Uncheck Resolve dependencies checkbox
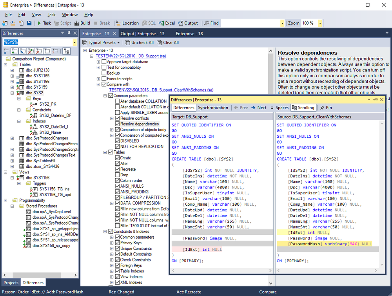This screenshot has height=296, width=392. (x=118, y=124)
